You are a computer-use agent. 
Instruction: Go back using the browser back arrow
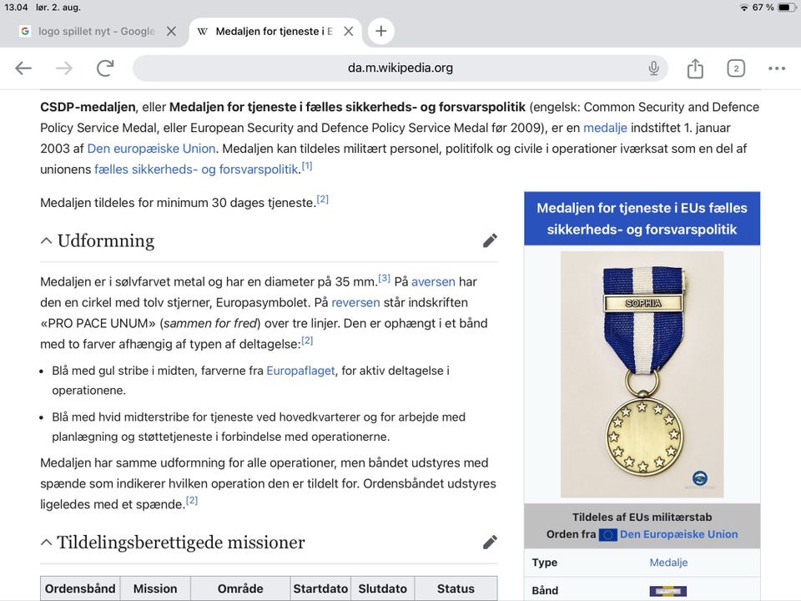pyautogui.click(x=23, y=68)
